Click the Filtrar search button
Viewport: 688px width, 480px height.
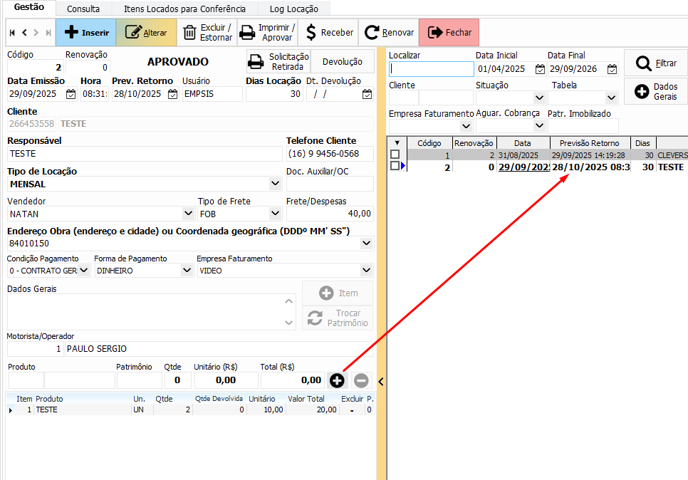pos(655,63)
